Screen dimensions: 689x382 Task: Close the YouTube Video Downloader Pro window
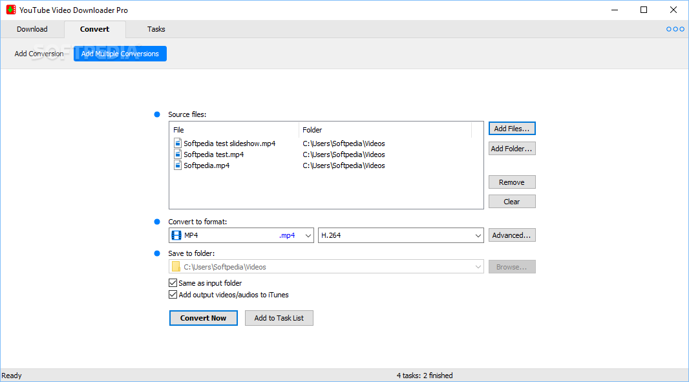673,10
